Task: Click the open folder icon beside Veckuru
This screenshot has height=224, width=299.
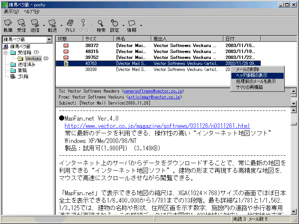Action: 20,58
